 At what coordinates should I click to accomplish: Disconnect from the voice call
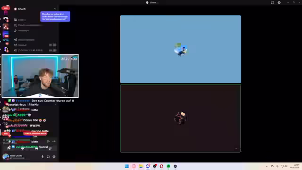54,142
